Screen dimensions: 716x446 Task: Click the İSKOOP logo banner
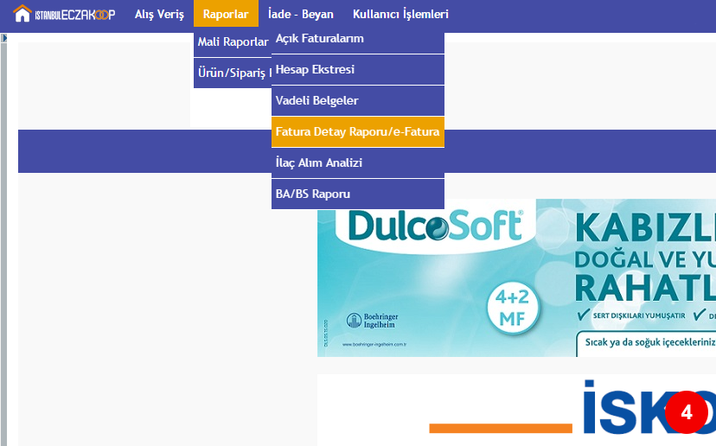(516, 410)
